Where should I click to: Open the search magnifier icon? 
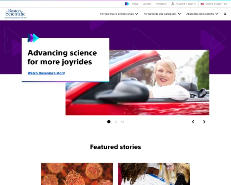(x=225, y=14)
